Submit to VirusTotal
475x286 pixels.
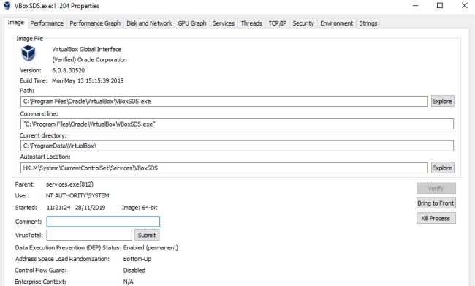pyautogui.click(x=147, y=235)
